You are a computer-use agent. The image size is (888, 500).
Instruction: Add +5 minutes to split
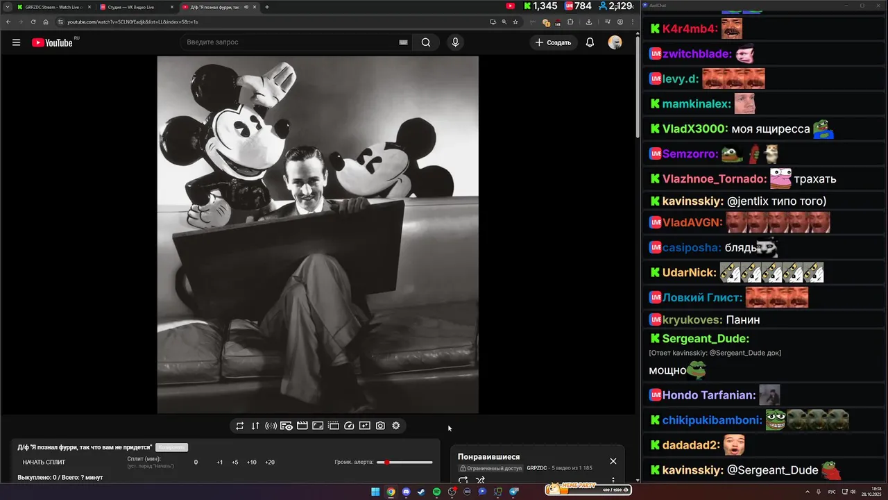(x=235, y=462)
